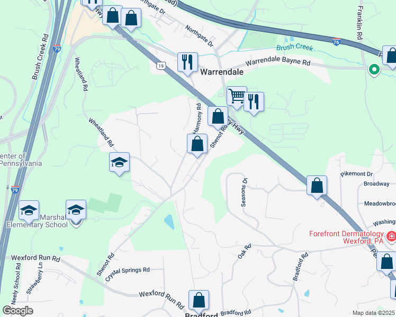The width and height of the screenshot is (396, 317).
Task: Click the Warrendale town label
Action: tap(222, 72)
